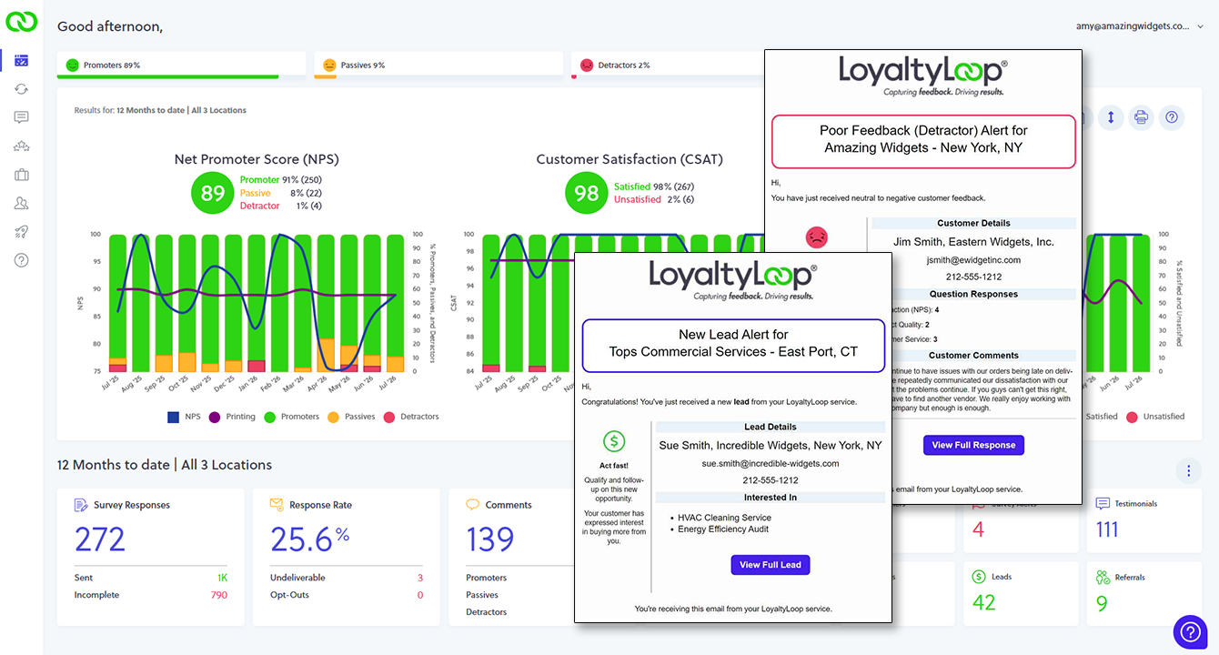Click the orange Passives neutral face icon
This screenshot has width=1219, height=655.
(x=329, y=65)
